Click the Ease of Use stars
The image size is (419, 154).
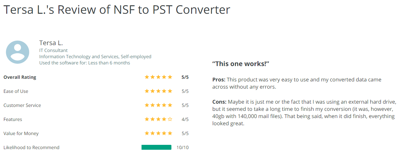[158, 91]
